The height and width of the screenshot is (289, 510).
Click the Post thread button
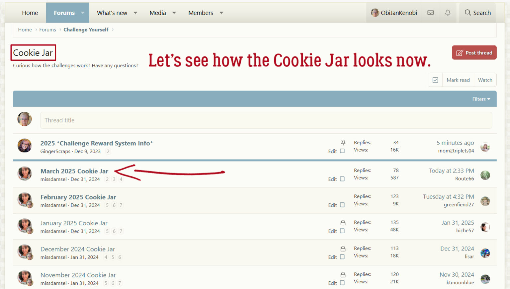tap(474, 53)
